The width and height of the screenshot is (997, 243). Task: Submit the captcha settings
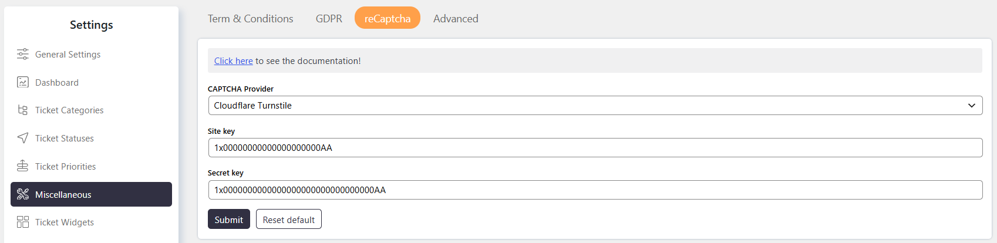click(229, 219)
